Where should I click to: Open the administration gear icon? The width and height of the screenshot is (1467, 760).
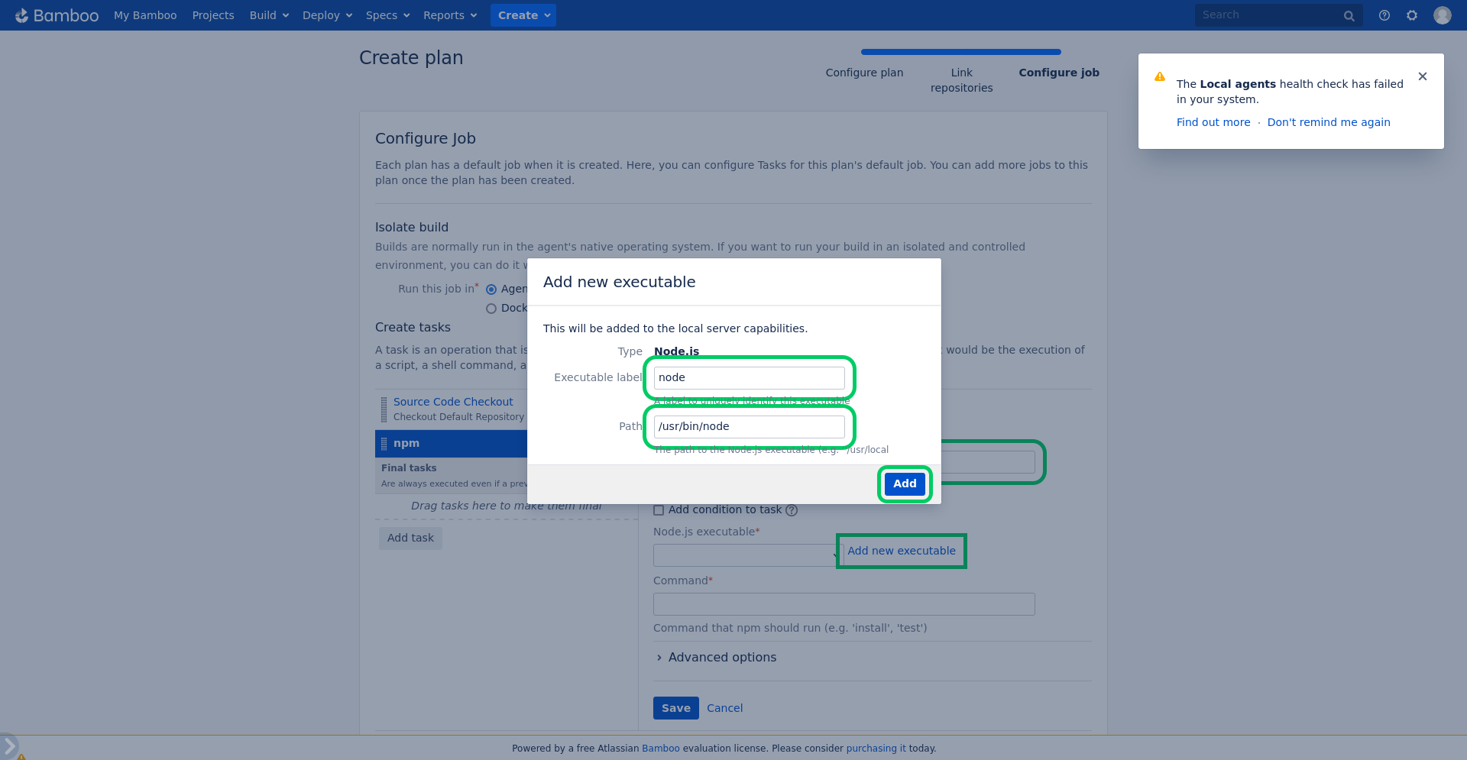[1412, 15]
